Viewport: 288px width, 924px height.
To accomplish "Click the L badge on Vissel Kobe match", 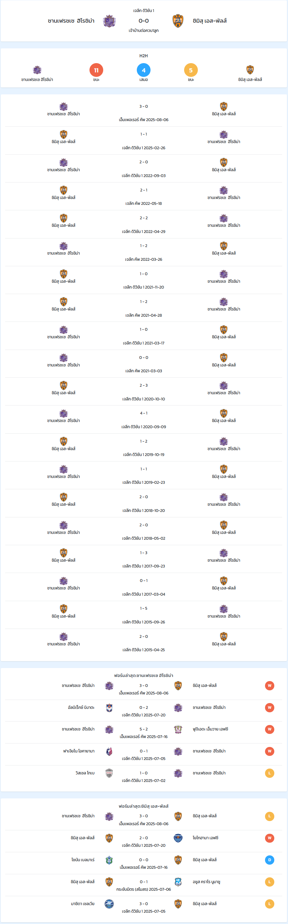I will 270,773.
